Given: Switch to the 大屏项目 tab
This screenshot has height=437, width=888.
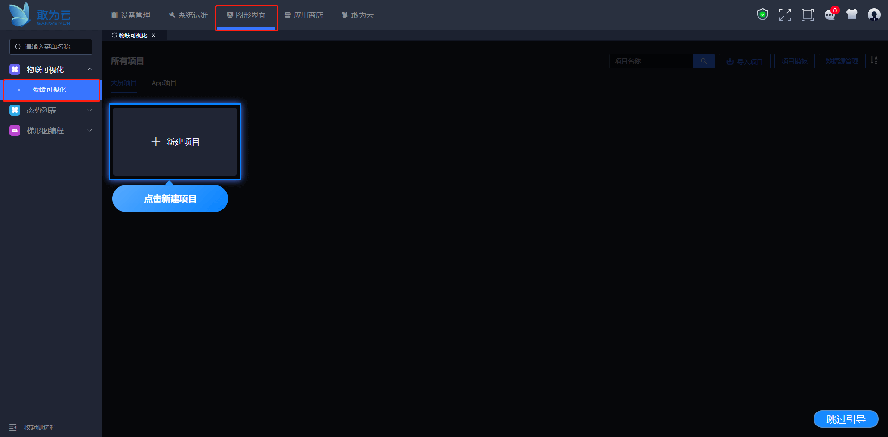Looking at the screenshot, I should point(123,83).
